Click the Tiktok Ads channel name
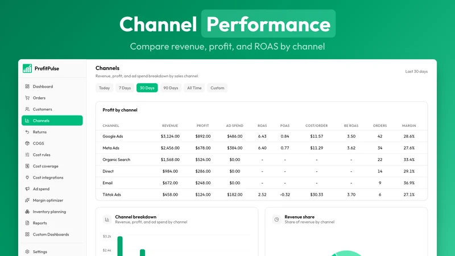The image size is (455, 256). click(x=111, y=195)
